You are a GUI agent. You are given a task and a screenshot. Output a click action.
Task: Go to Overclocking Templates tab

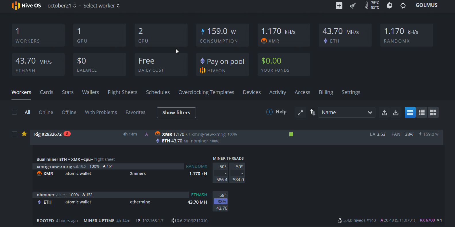coord(206,92)
